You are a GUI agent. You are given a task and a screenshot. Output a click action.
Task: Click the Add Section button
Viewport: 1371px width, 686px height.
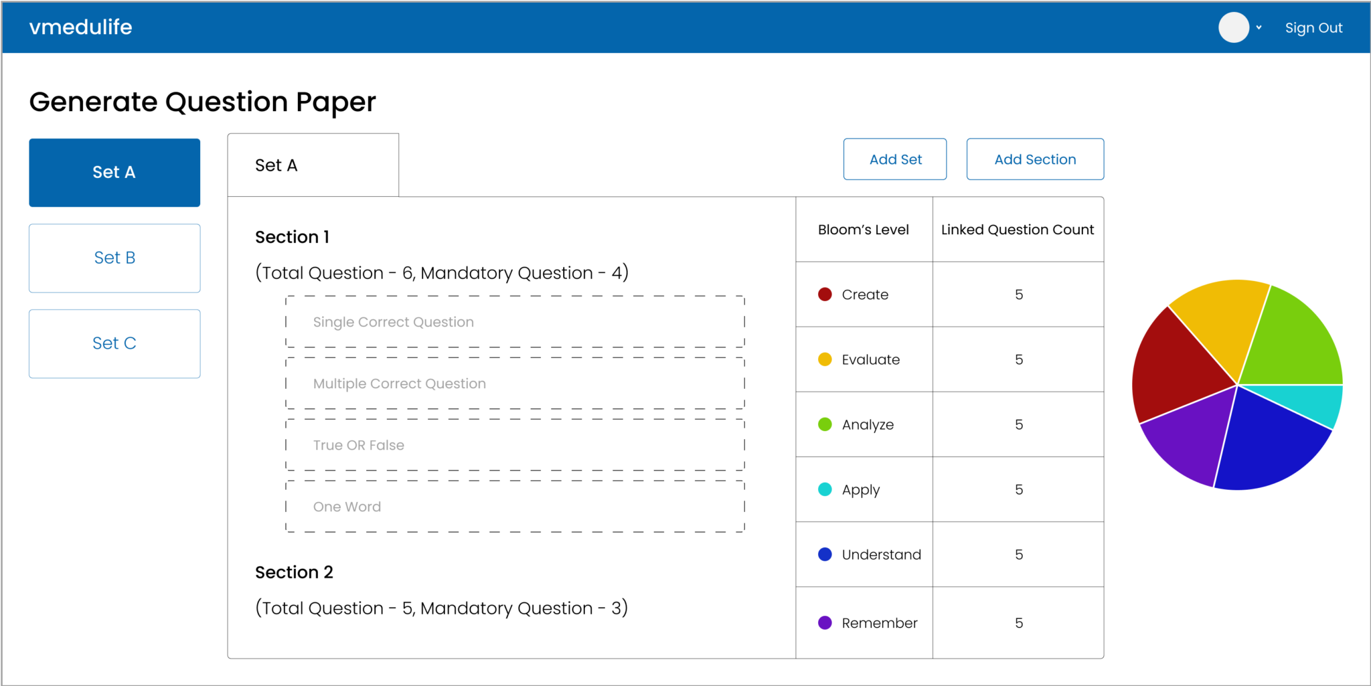click(1035, 159)
